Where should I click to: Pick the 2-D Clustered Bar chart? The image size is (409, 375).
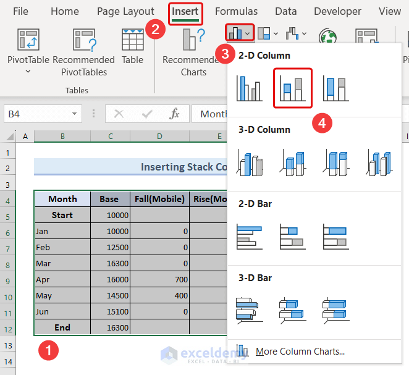point(250,237)
